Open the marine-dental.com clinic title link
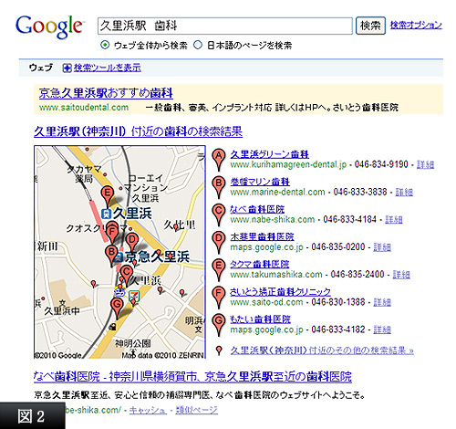The width and height of the screenshot is (456, 429). 260,182
